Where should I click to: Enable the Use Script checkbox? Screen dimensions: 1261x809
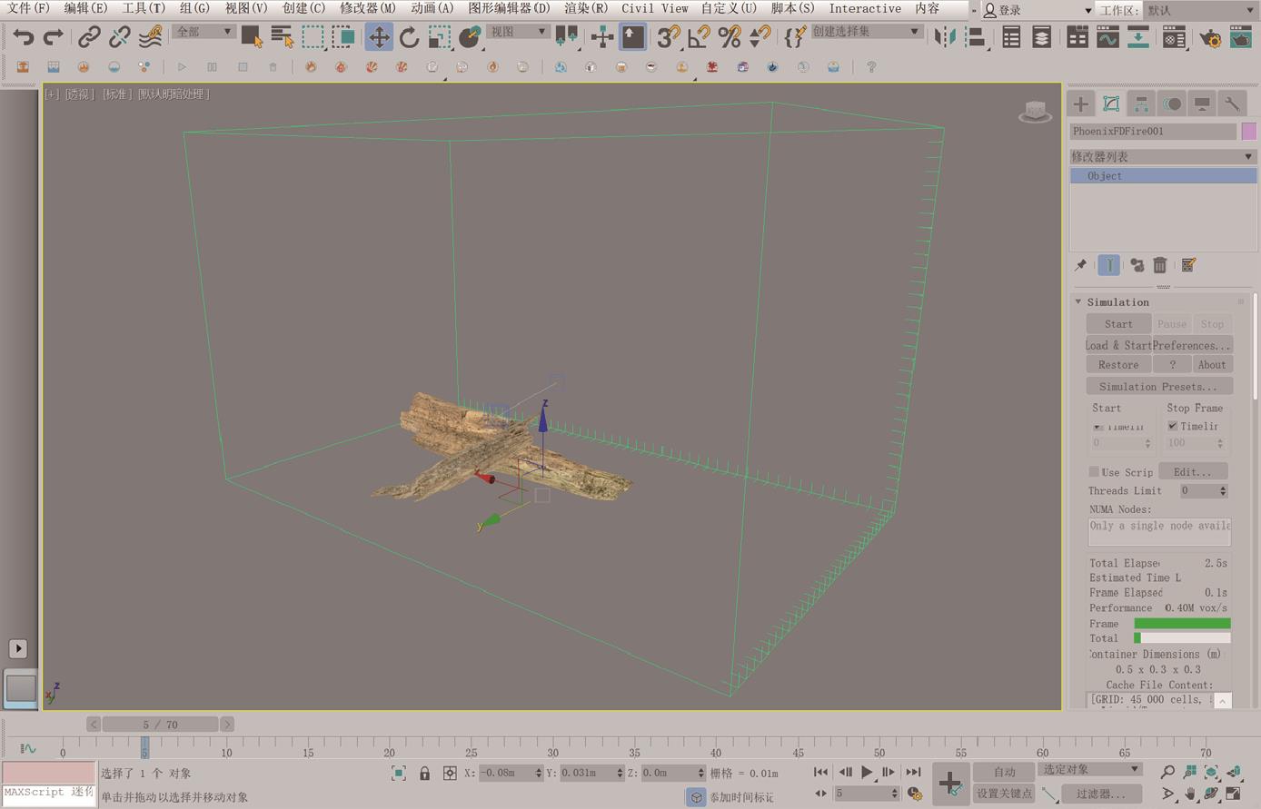(x=1094, y=472)
